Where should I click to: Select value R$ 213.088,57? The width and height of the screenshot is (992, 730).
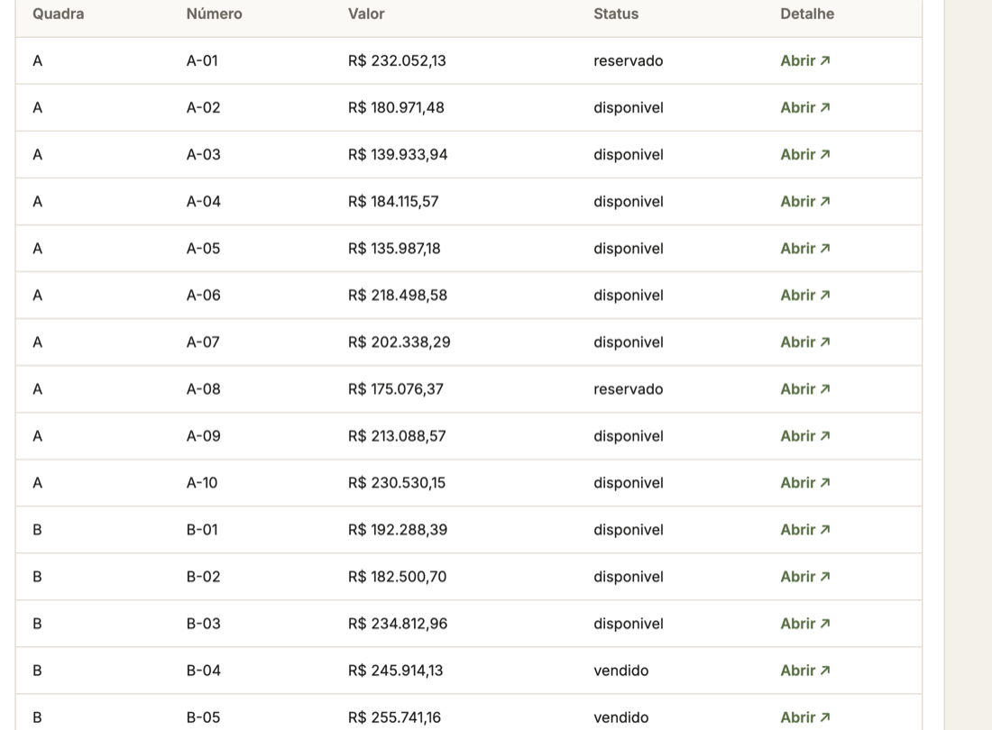point(398,436)
